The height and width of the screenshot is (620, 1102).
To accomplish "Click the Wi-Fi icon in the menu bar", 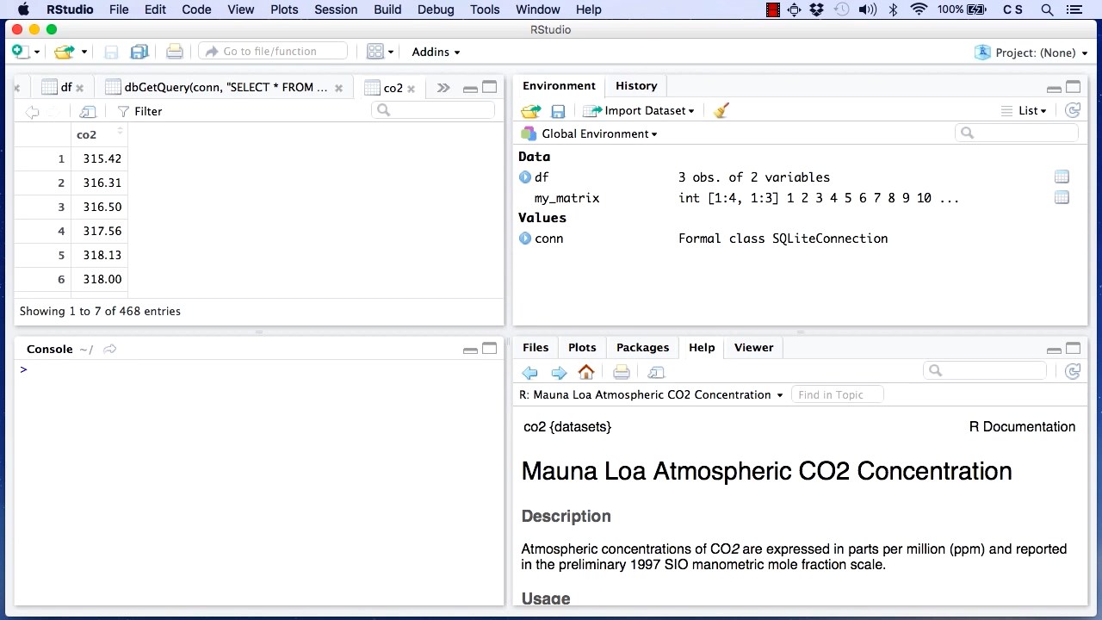I will coord(919,9).
